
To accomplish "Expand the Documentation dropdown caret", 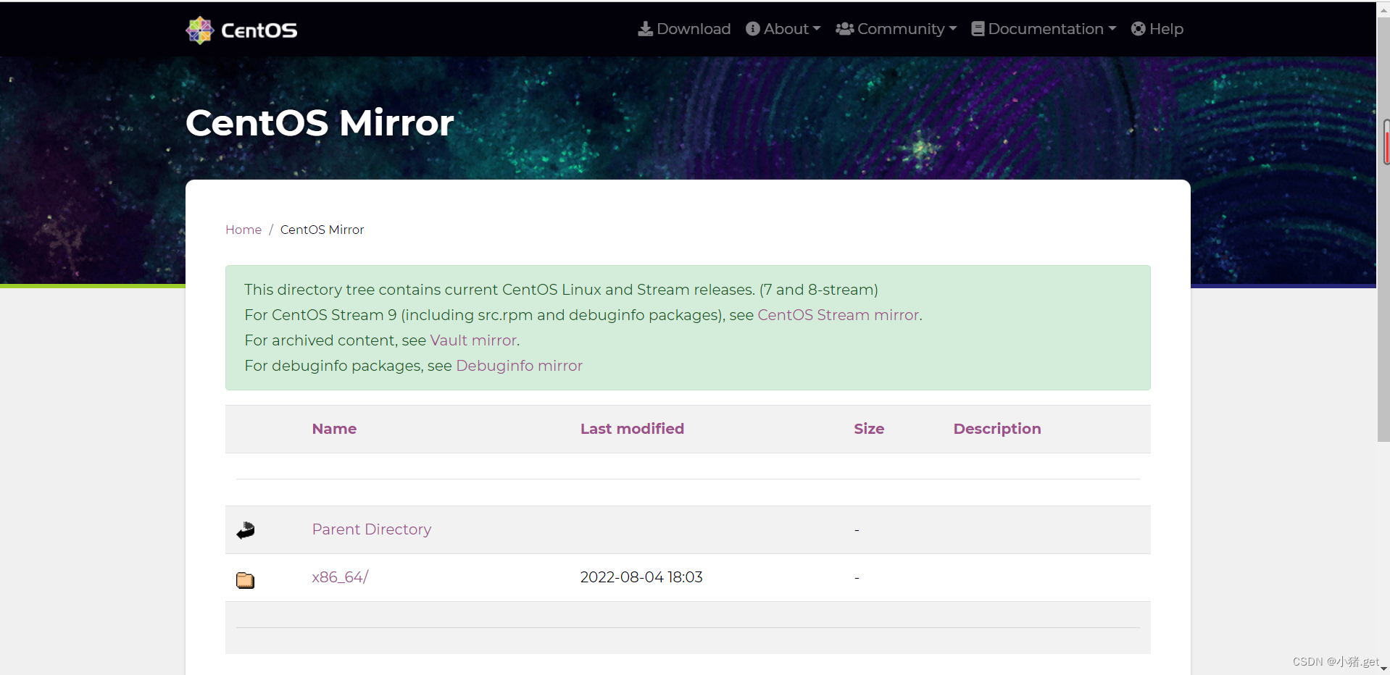I will (x=1112, y=29).
